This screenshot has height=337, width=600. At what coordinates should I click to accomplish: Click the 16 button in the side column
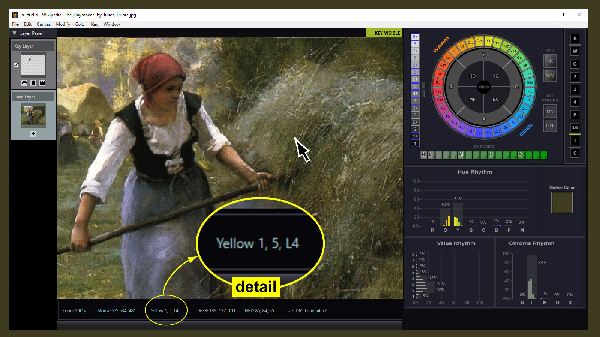click(x=575, y=128)
